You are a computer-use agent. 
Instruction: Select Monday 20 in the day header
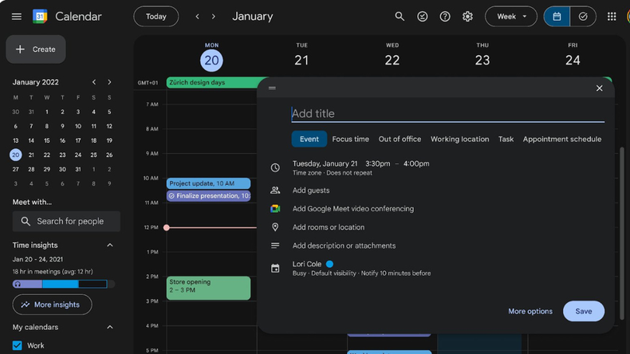pyautogui.click(x=212, y=61)
